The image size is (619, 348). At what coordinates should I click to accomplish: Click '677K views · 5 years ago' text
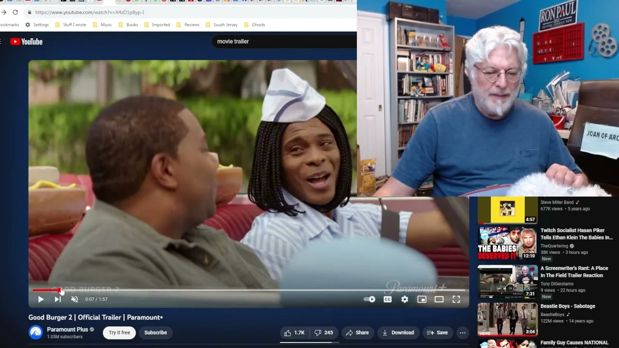(565, 209)
